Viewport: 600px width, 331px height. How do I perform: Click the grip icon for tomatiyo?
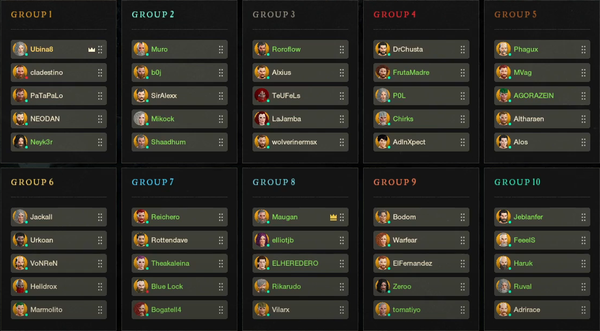point(463,310)
